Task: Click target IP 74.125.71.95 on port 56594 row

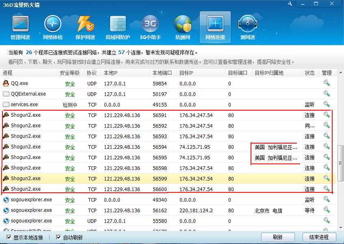Action: click(x=195, y=147)
